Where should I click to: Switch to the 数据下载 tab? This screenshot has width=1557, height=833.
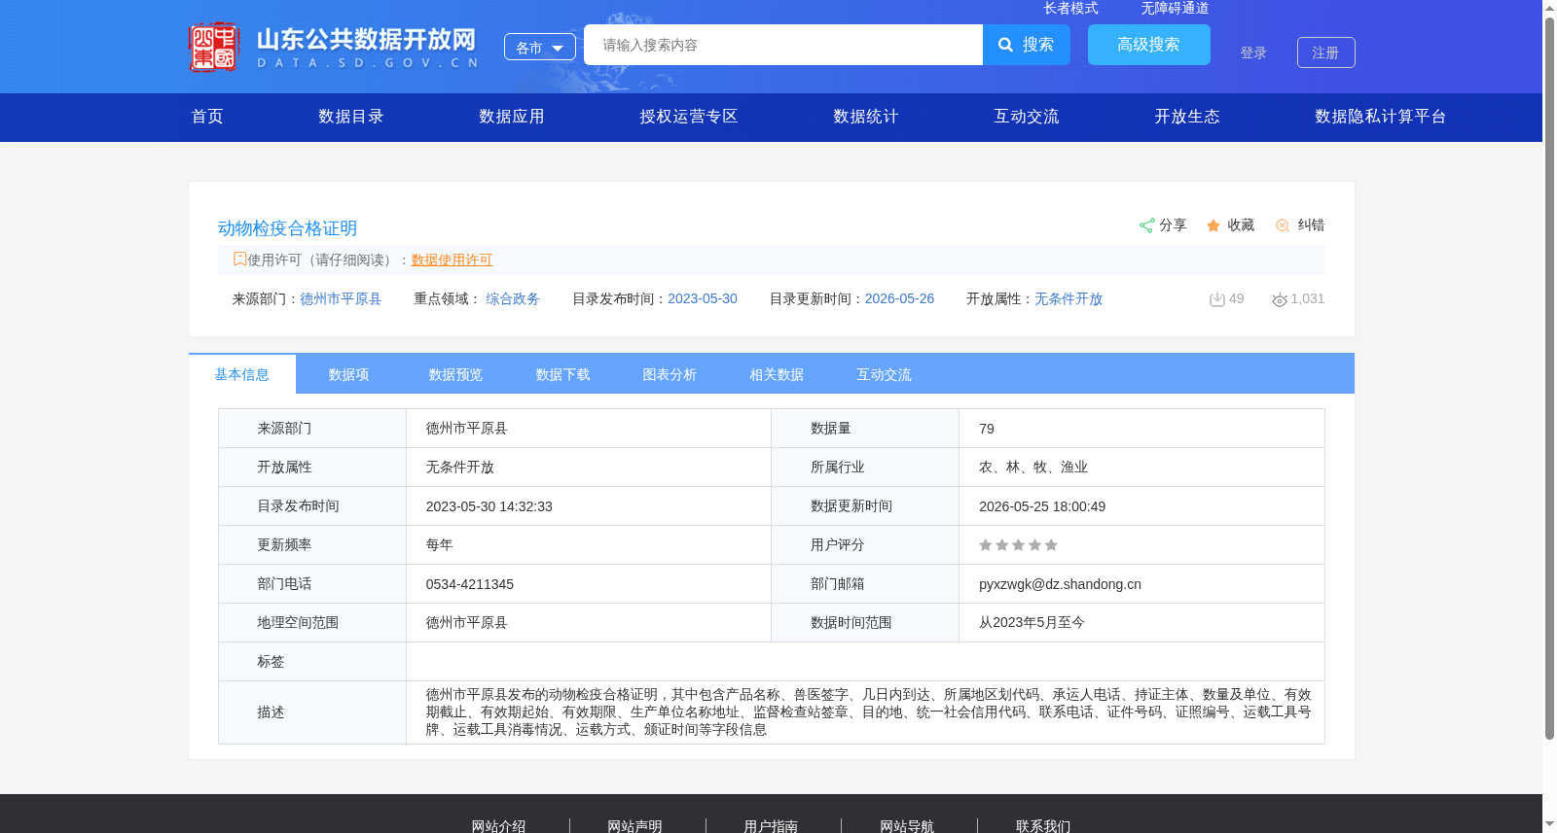tap(563, 374)
